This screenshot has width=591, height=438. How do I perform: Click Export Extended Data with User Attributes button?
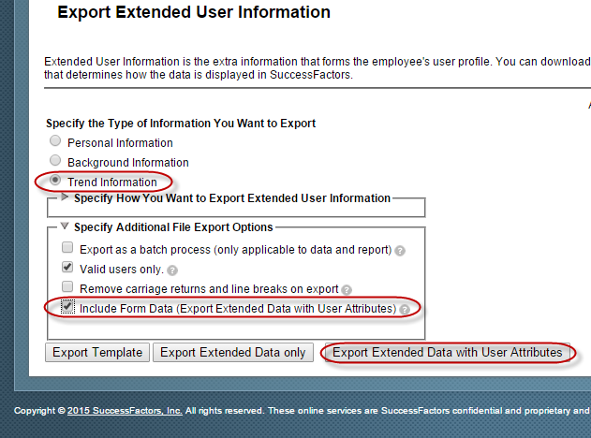click(x=448, y=353)
